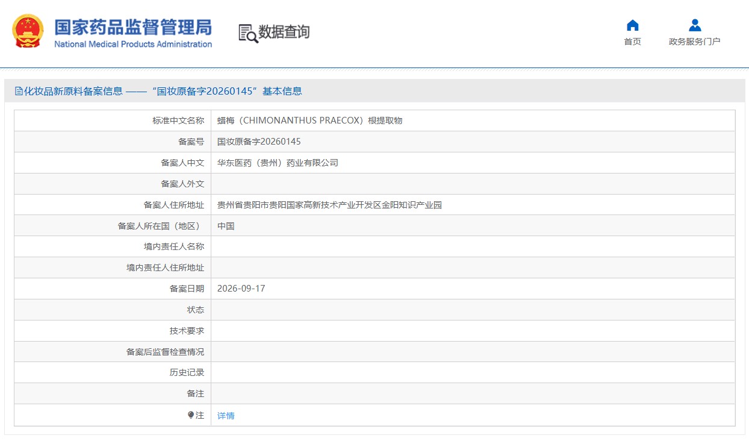This screenshot has width=749, height=441.
Task: Click the 状态 label
Action: point(196,310)
